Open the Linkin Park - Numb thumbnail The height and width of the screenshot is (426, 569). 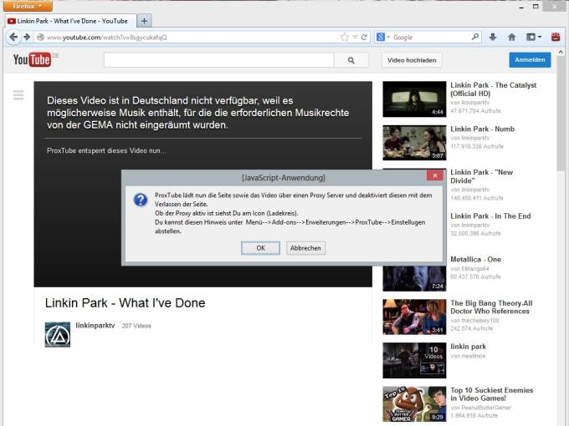click(x=414, y=143)
